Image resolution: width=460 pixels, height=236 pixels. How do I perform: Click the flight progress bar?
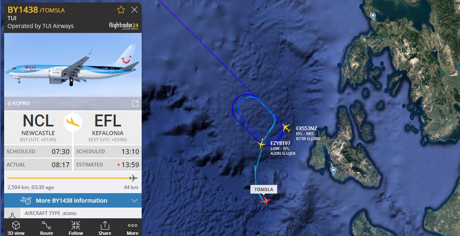(72, 178)
